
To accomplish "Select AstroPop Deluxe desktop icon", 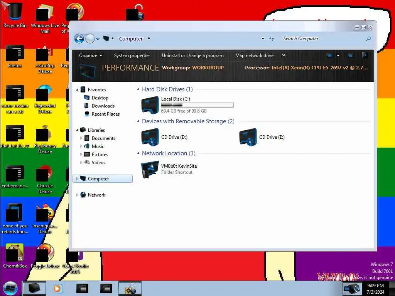I will click(45, 59).
